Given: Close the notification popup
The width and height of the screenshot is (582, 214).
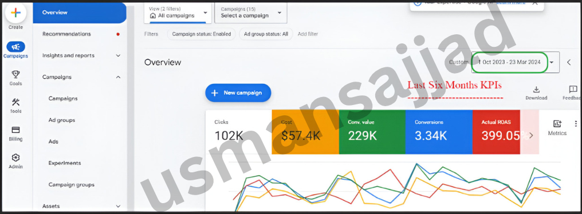Looking at the screenshot, I should point(534,3).
